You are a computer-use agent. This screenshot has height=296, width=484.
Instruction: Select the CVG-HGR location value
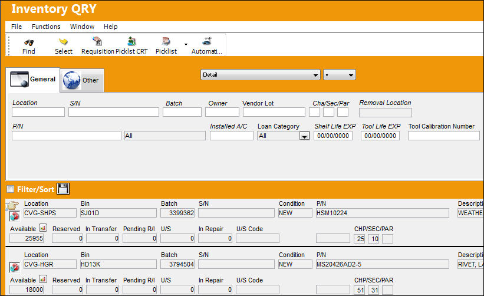(x=50, y=264)
